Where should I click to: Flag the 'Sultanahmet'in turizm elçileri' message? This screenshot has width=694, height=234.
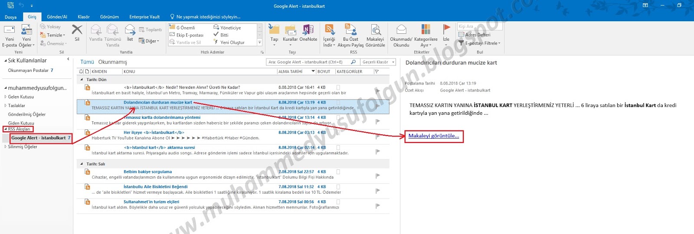(378, 205)
